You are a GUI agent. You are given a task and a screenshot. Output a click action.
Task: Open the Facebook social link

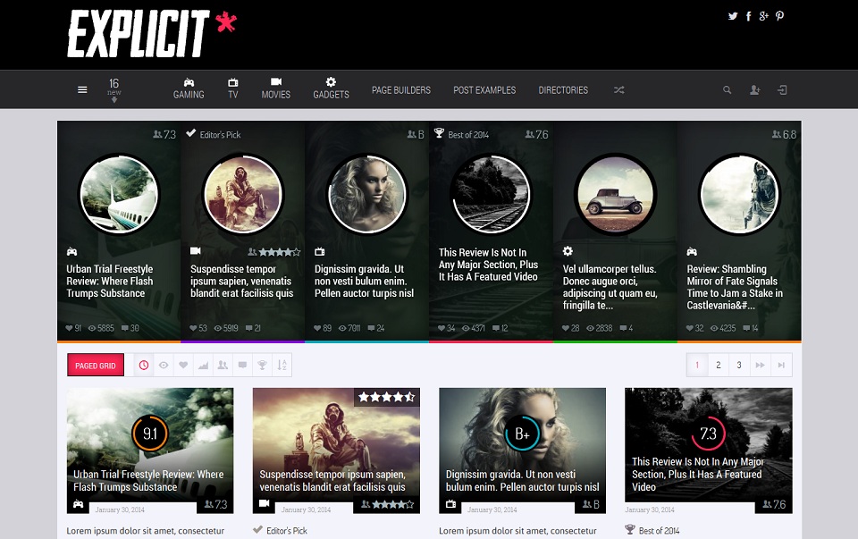pyautogui.click(x=749, y=16)
